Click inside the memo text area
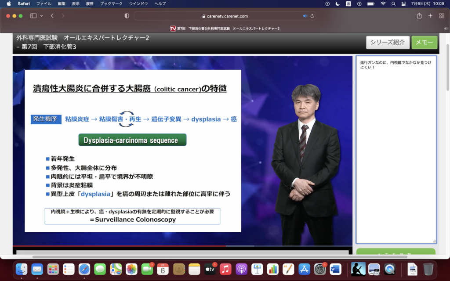 (396, 154)
